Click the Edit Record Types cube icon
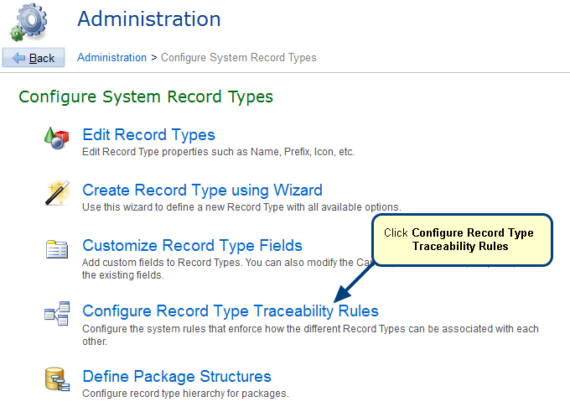The image size is (570, 407). [x=56, y=139]
